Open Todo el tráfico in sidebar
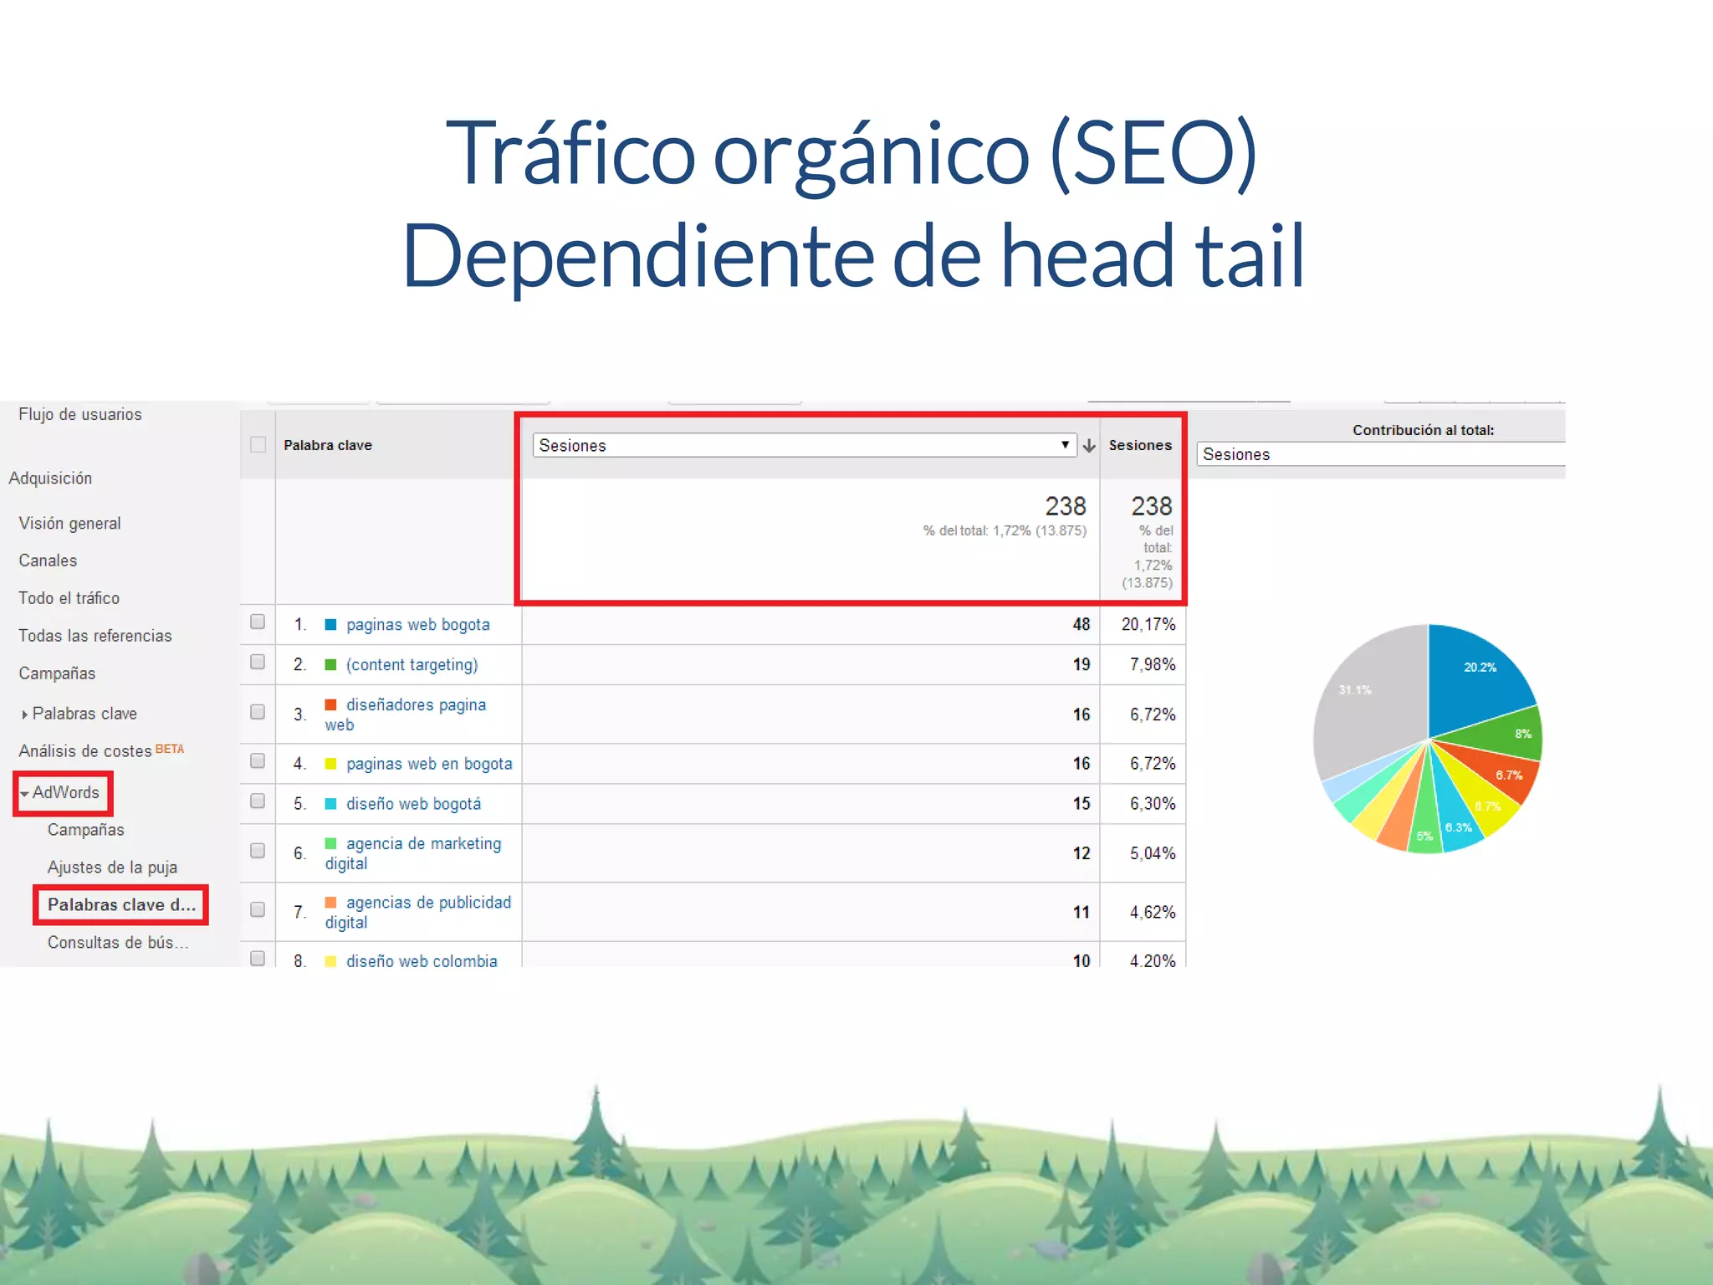1713x1285 pixels. tap(69, 598)
